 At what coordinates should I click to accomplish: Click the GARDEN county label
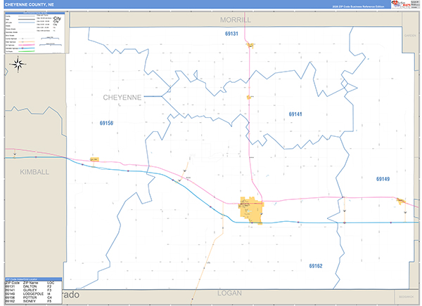click(x=410, y=36)
